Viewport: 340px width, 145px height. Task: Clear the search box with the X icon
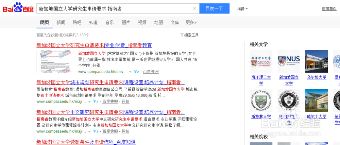point(194,8)
